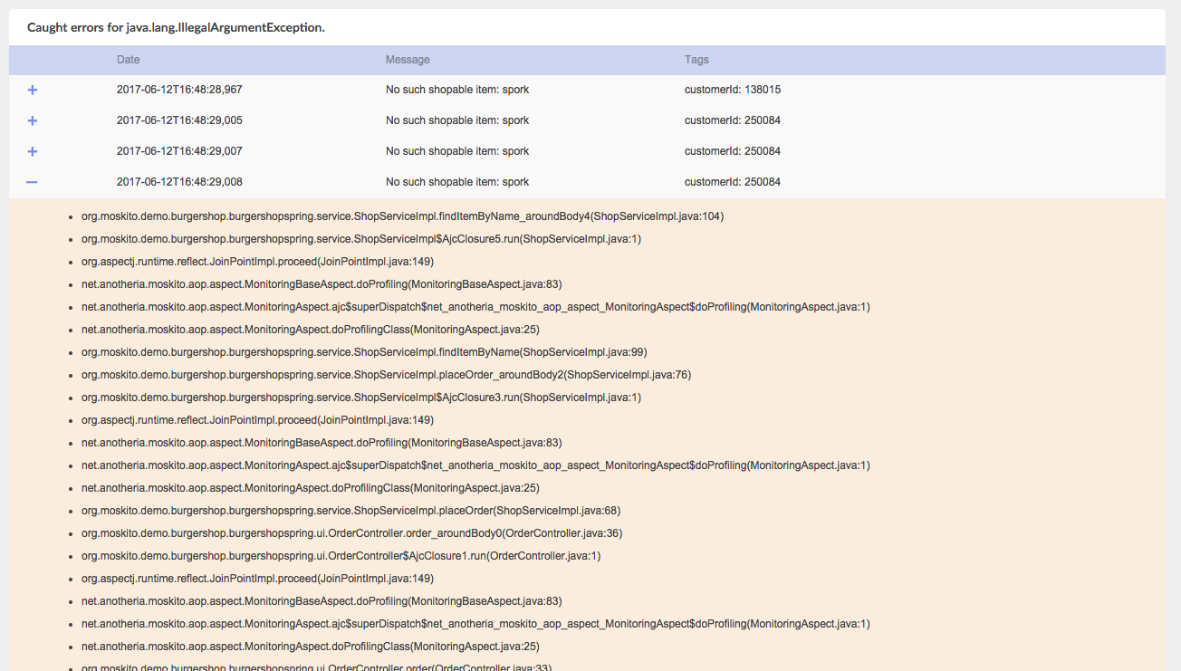Select stack line findItemByName_aroundBody4 (ShopServiceImpl.java:104)
Screen dimensions: 1181x671
click(x=402, y=216)
